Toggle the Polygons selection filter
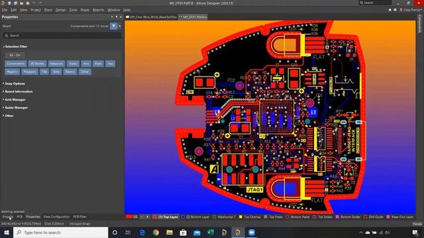This screenshot has width=424, height=238. pos(29,72)
